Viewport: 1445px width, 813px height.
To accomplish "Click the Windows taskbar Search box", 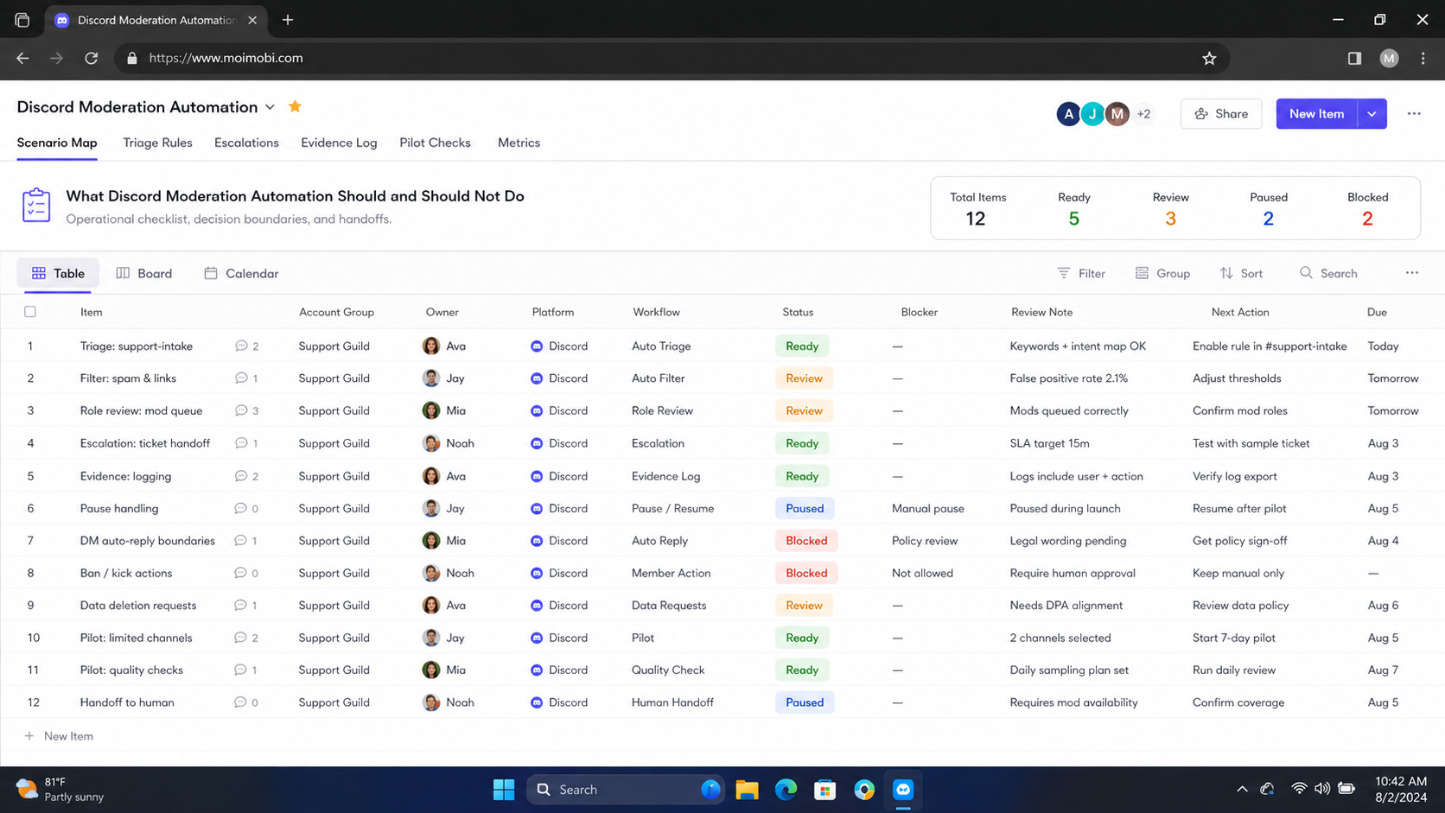I will 627,790.
